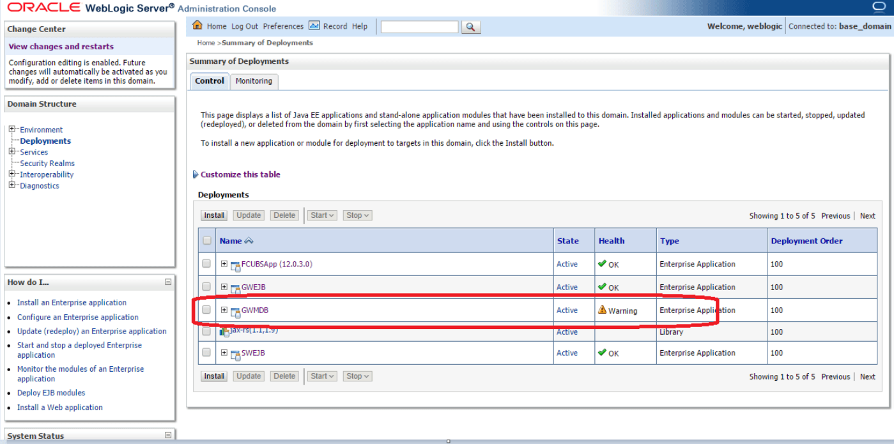
Task: Click the Oracle ring logo top right
Action: click(x=879, y=6)
